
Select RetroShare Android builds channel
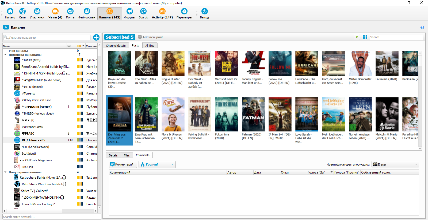click(x=50, y=67)
